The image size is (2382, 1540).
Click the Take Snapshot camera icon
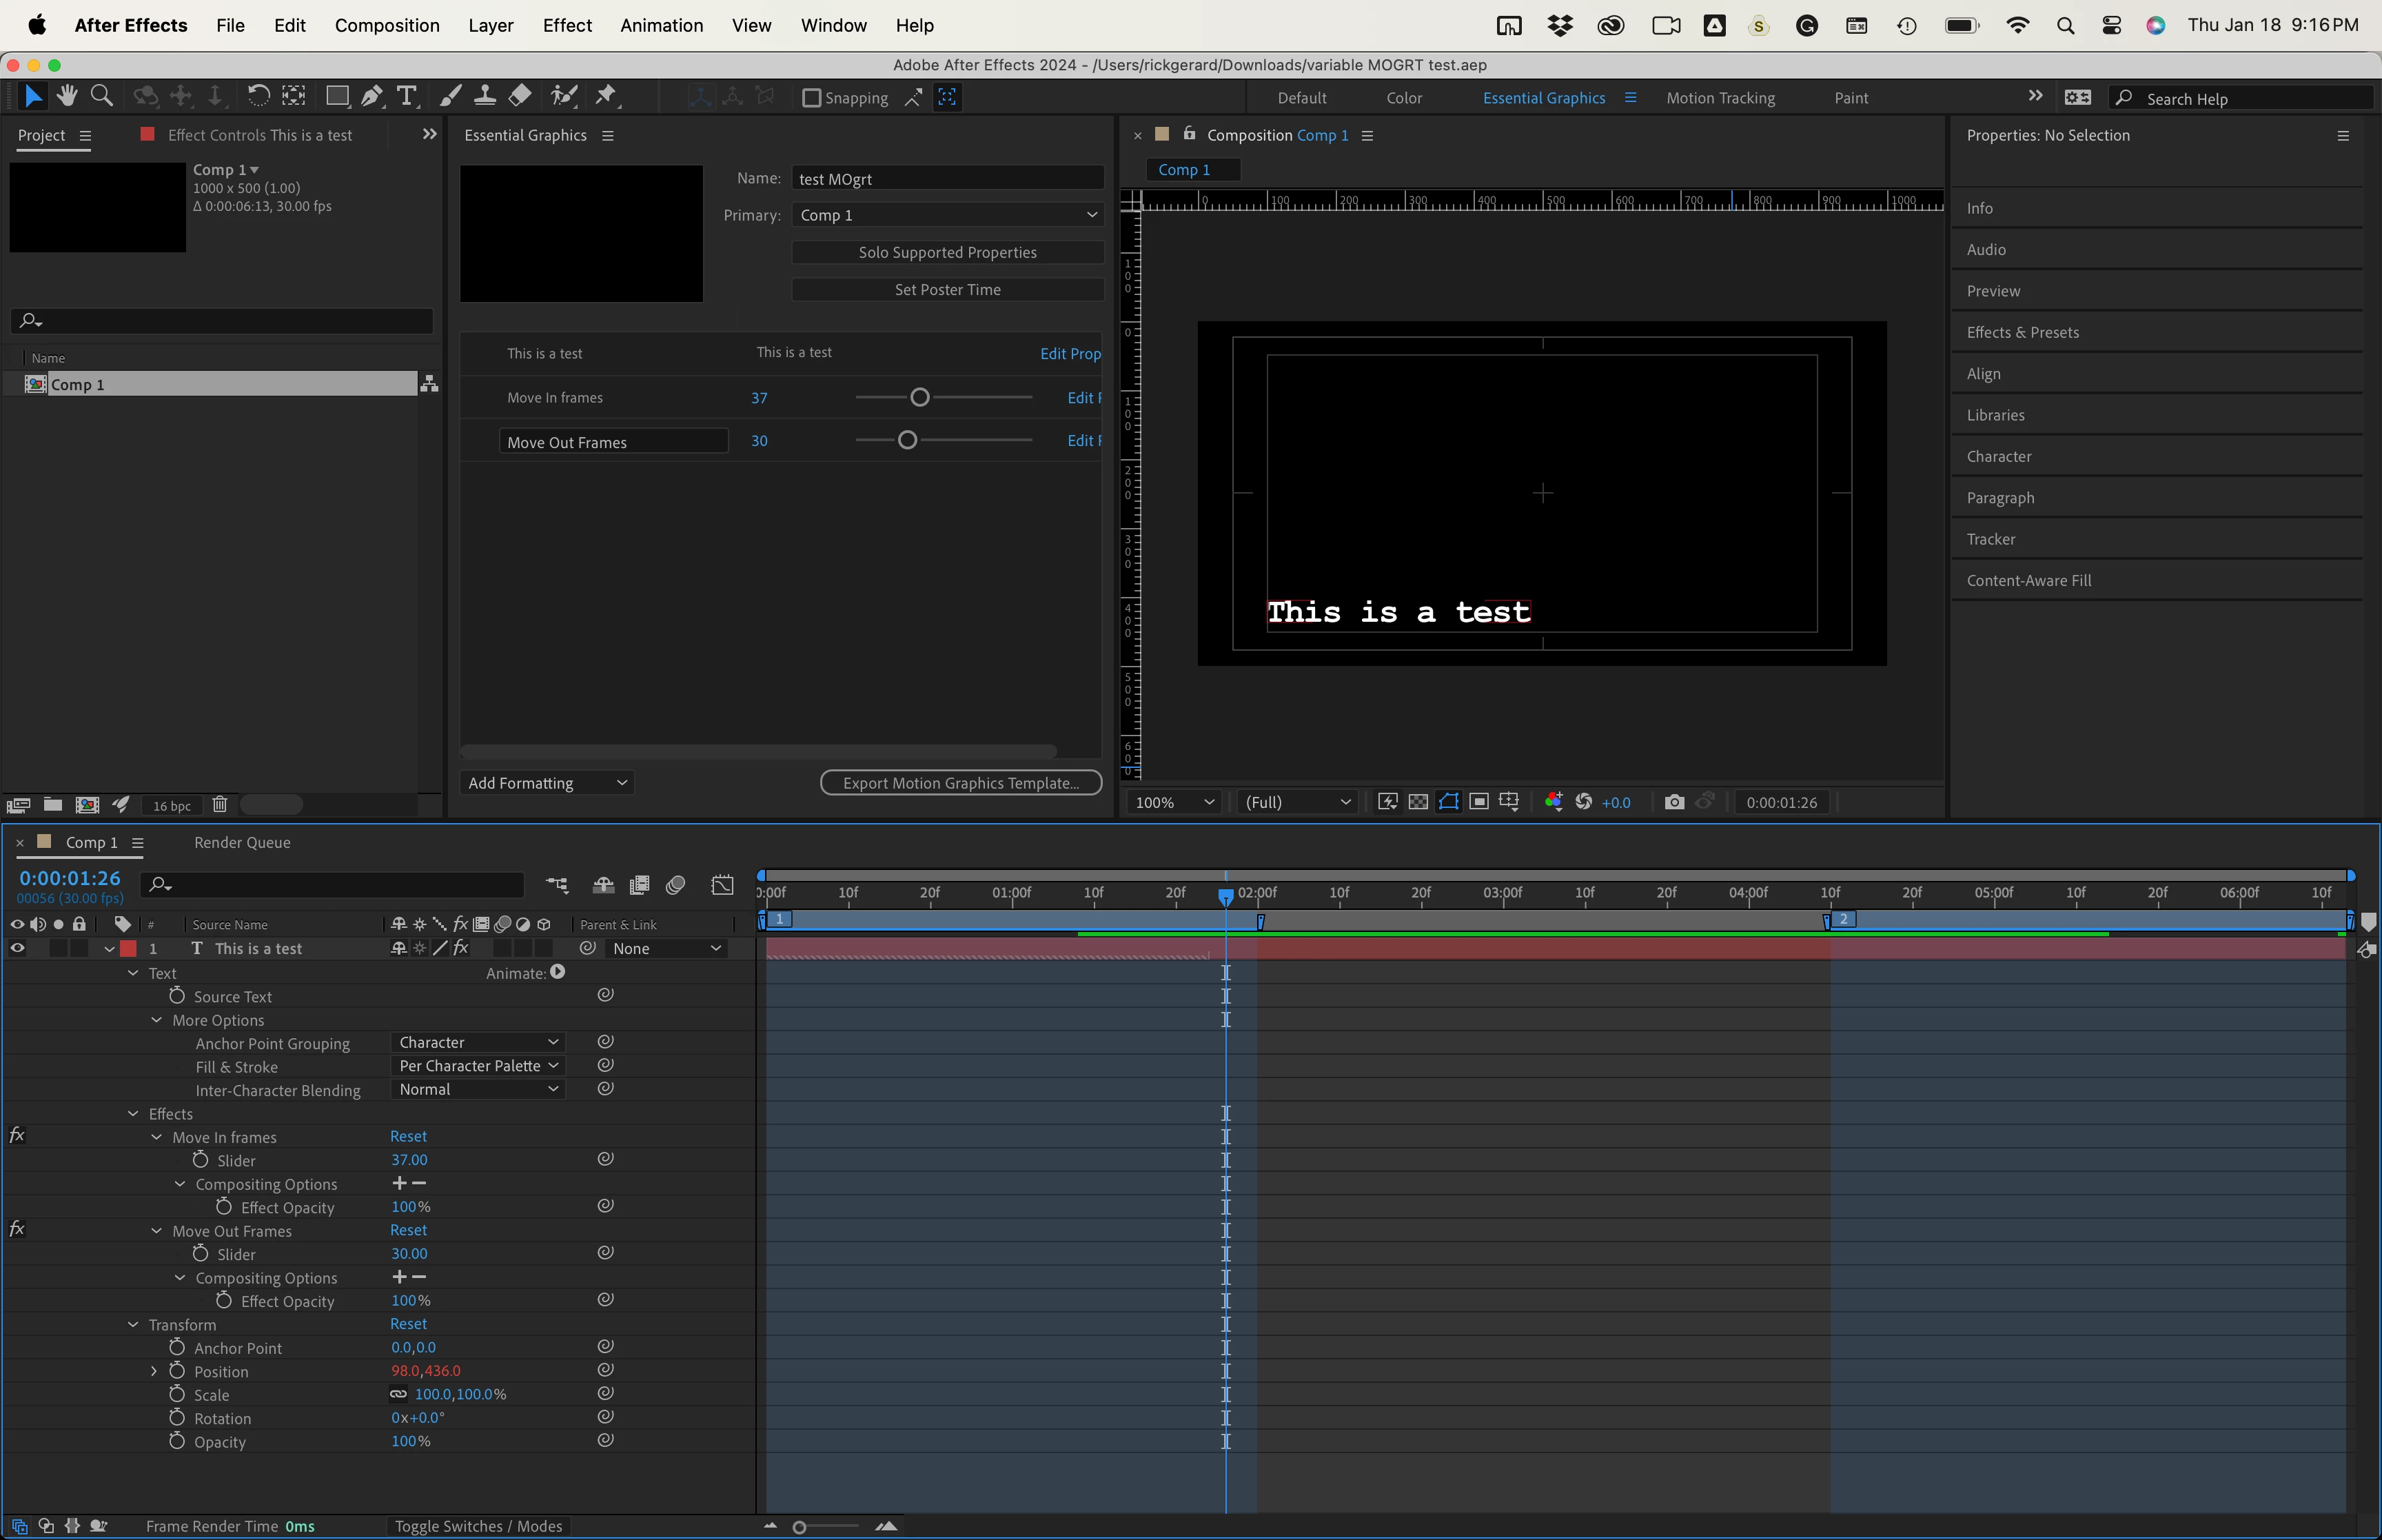coord(1674,802)
